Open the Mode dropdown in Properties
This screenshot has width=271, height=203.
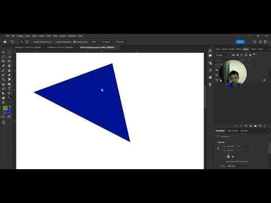pyautogui.click(x=238, y=166)
